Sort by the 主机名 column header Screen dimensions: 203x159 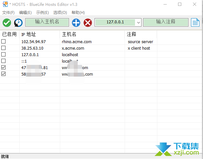(x=92, y=34)
